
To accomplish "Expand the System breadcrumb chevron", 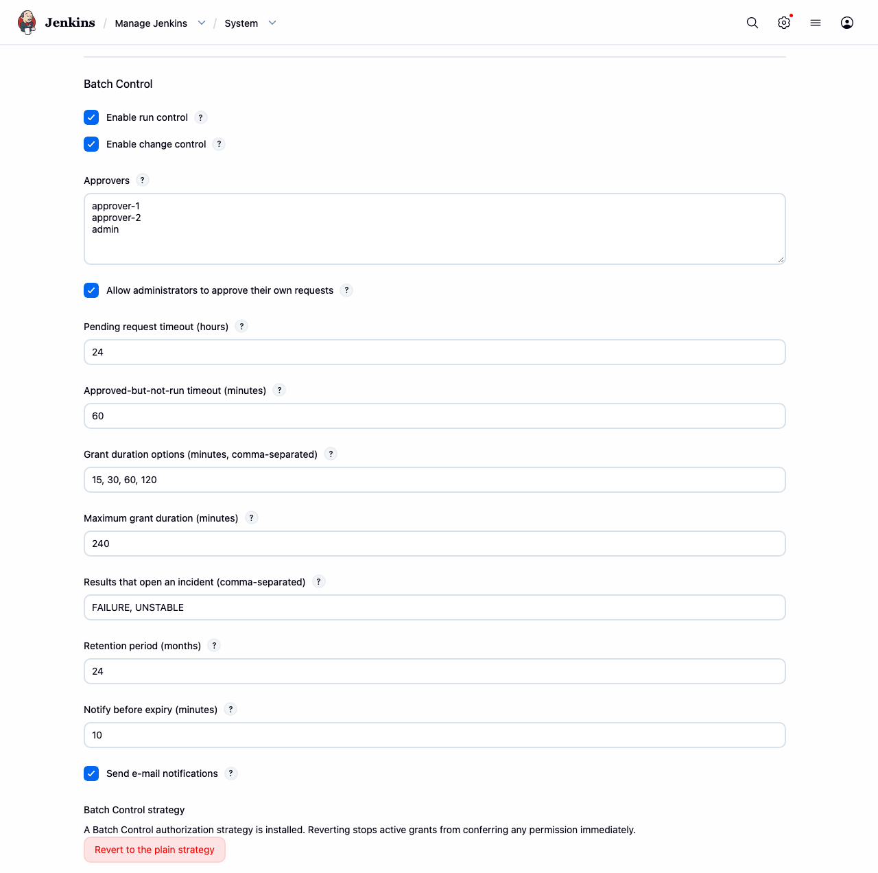I will click(x=272, y=23).
